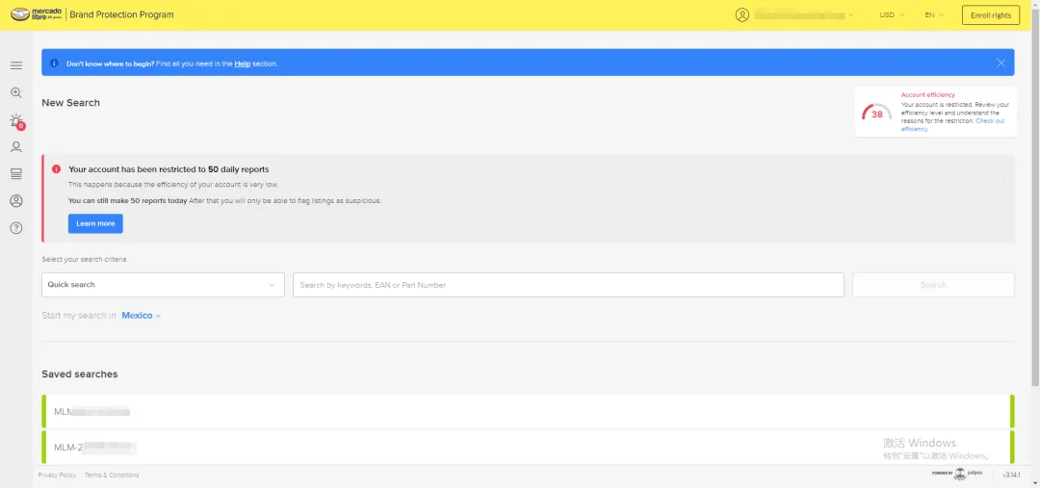This screenshot has width=1040, height=488.
Task: Open the search magnifier icon in sidebar
Action: [16, 92]
